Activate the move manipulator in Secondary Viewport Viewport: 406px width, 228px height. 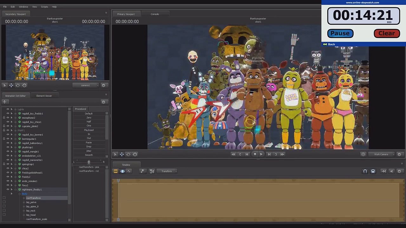tap(11, 85)
